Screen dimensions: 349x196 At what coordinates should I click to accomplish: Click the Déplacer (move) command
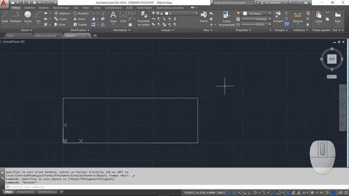62,13
